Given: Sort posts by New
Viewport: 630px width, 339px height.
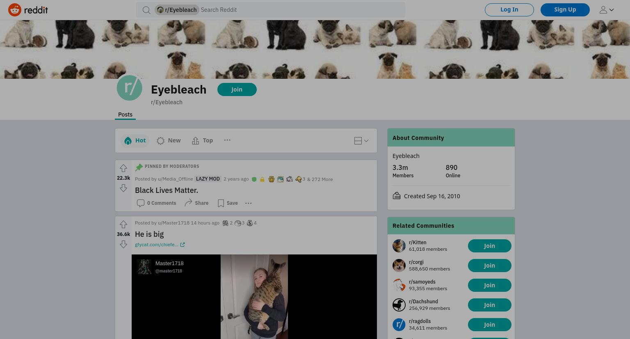Looking at the screenshot, I should pyautogui.click(x=169, y=140).
